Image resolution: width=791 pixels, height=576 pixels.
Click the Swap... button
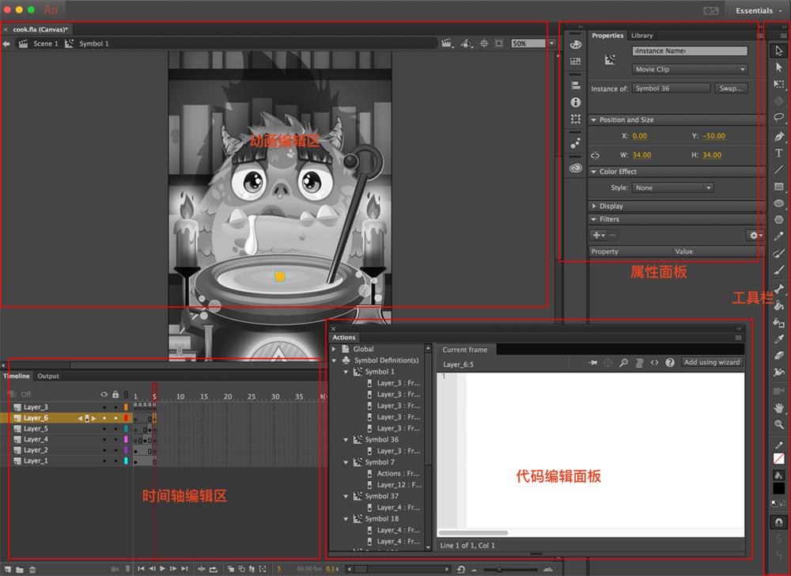point(730,89)
